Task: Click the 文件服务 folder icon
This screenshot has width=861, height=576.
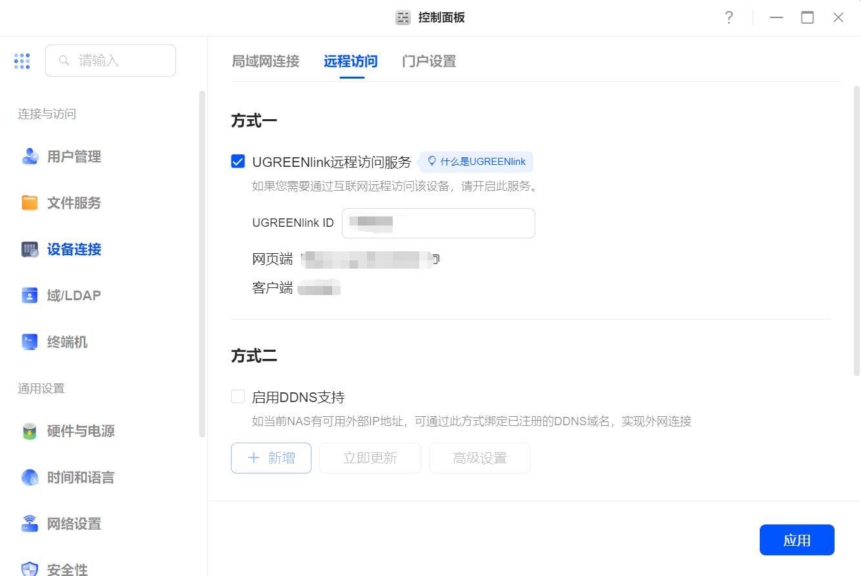Action: 30,203
